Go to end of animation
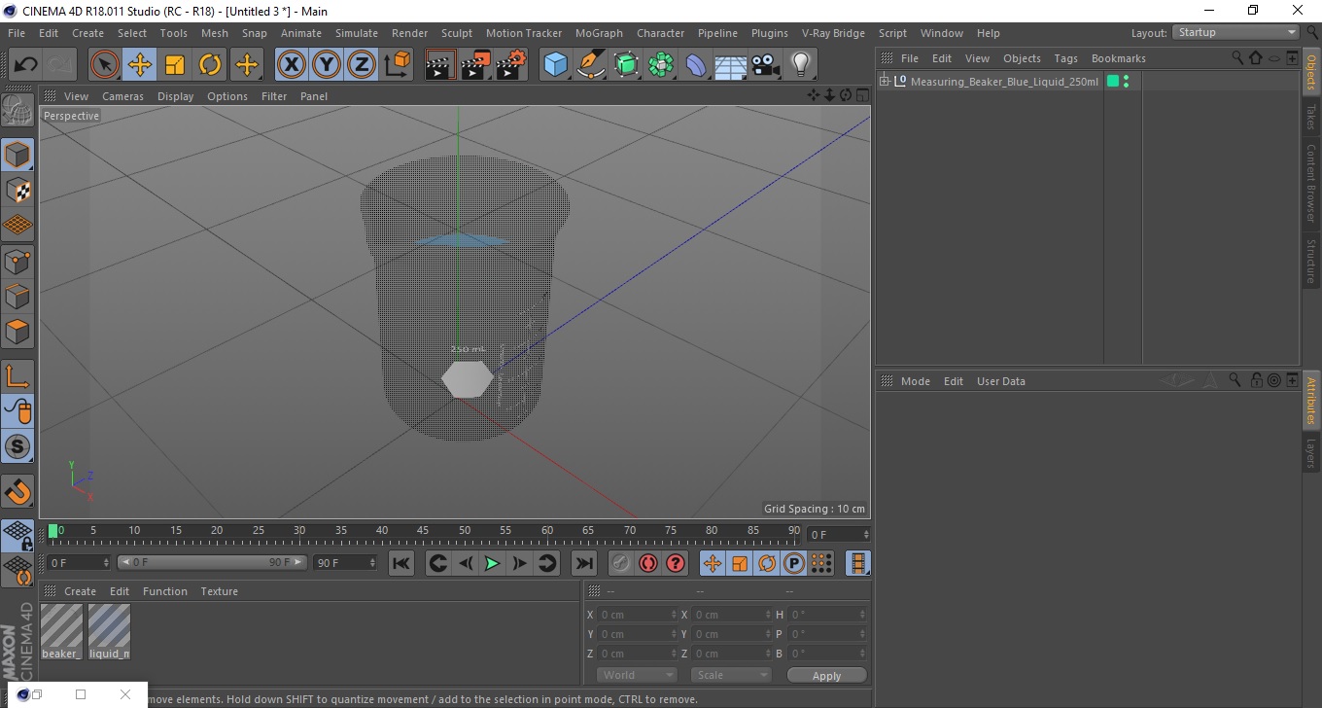 pyautogui.click(x=583, y=563)
